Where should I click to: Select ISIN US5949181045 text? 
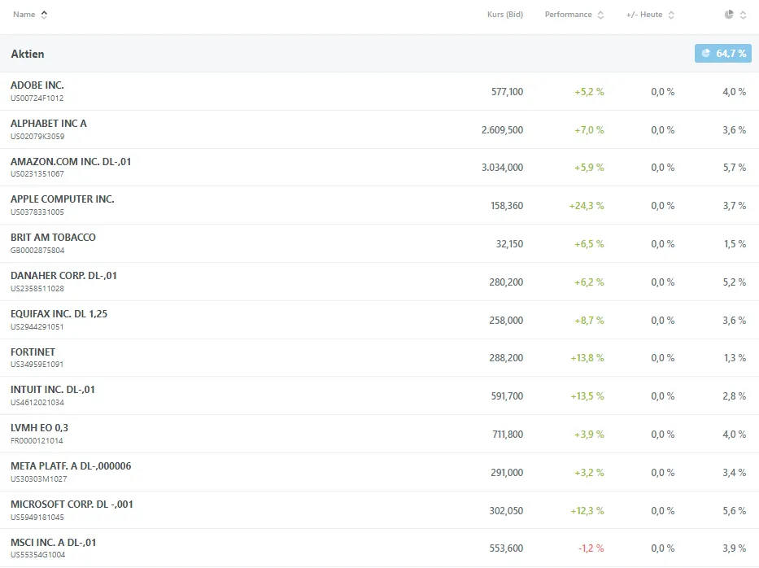click(37, 518)
